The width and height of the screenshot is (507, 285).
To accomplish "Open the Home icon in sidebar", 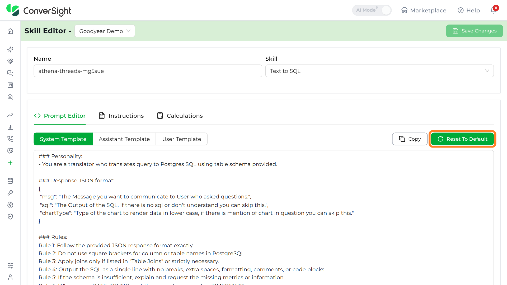I will coord(10,31).
